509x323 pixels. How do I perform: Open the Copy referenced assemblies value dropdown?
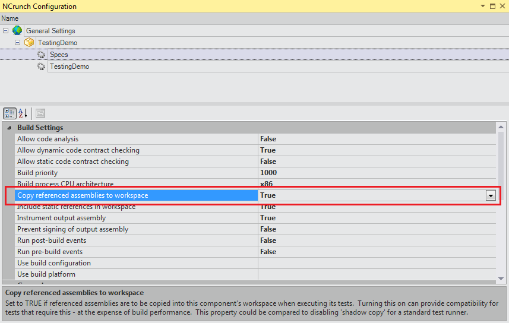click(491, 195)
